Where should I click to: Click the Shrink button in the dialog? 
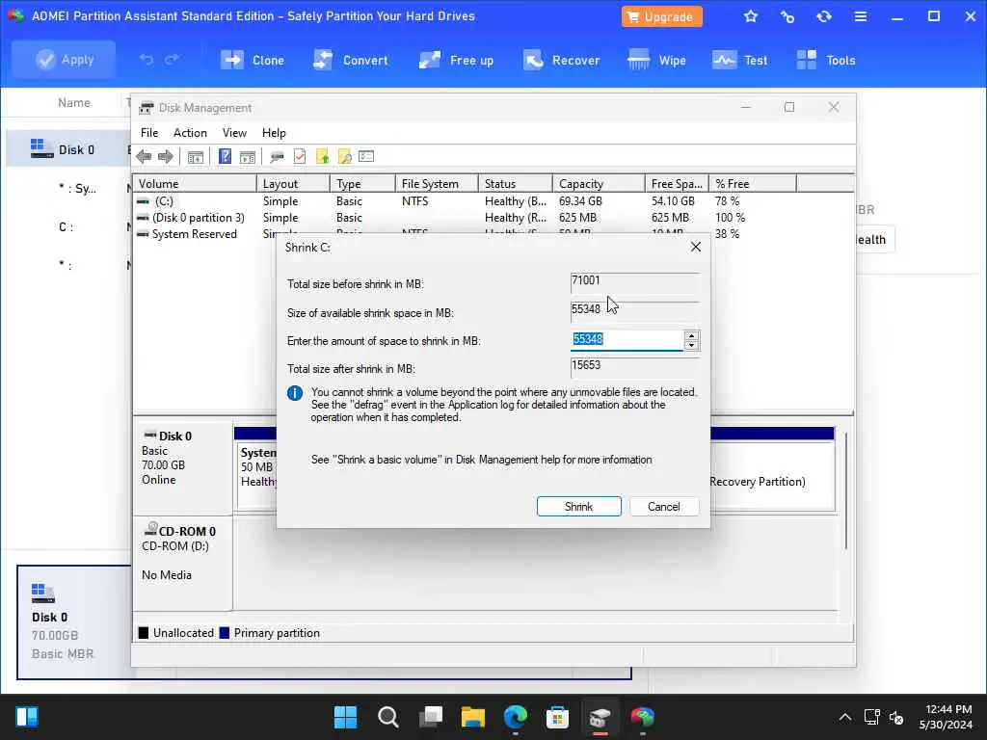pos(578,507)
